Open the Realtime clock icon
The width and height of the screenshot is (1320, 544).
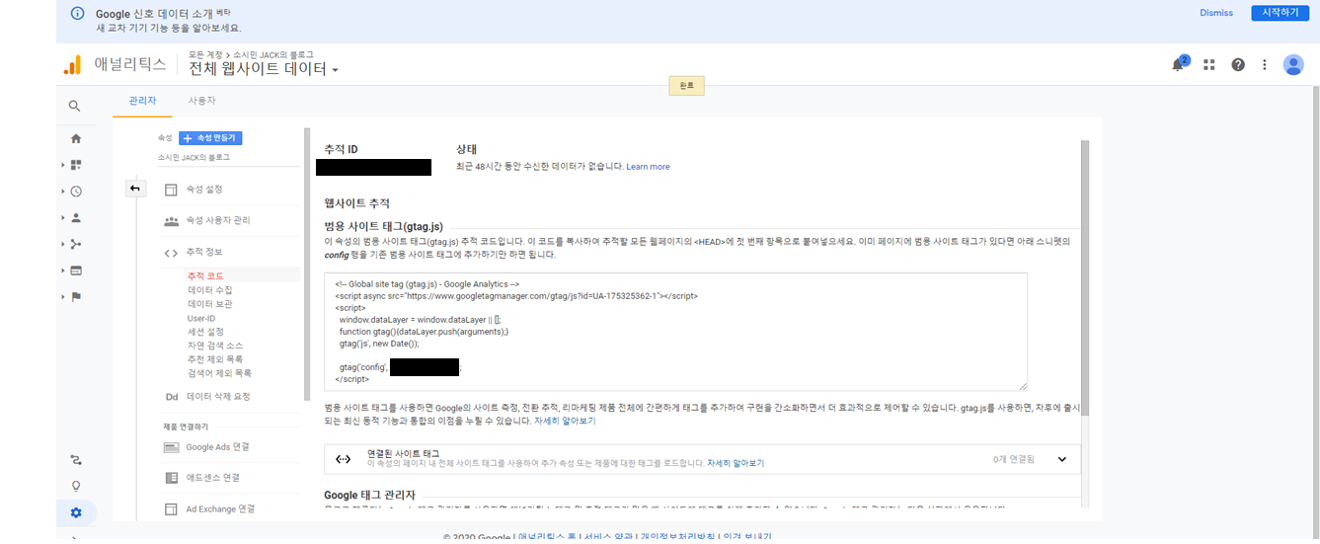tap(76, 192)
